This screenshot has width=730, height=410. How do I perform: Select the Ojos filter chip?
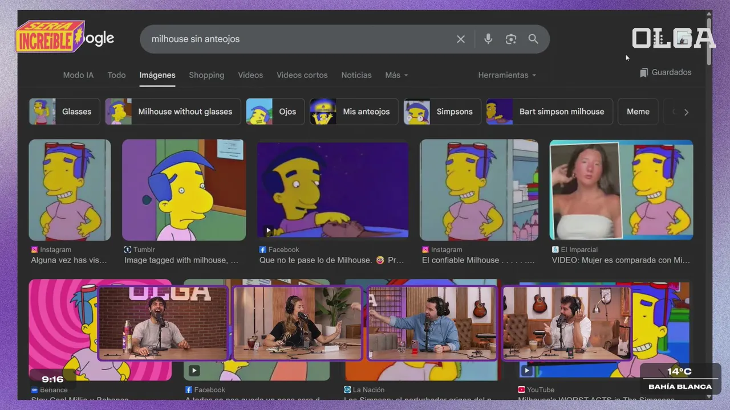(275, 112)
